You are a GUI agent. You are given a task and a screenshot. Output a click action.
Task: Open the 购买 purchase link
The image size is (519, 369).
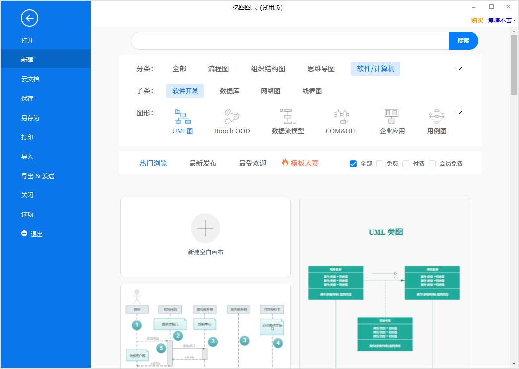click(x=476, y=20)
